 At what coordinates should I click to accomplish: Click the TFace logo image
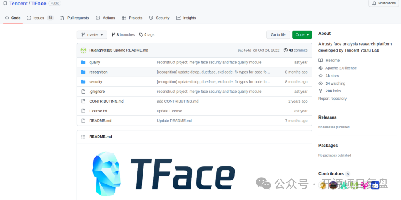[163, 175]
